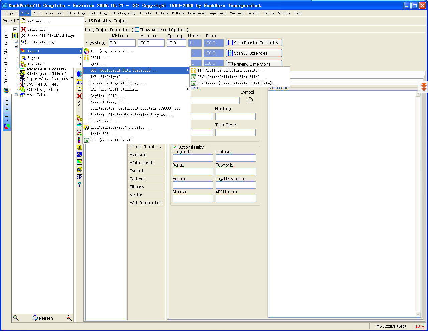Click the blue question mark help icon

pos(79,184)
